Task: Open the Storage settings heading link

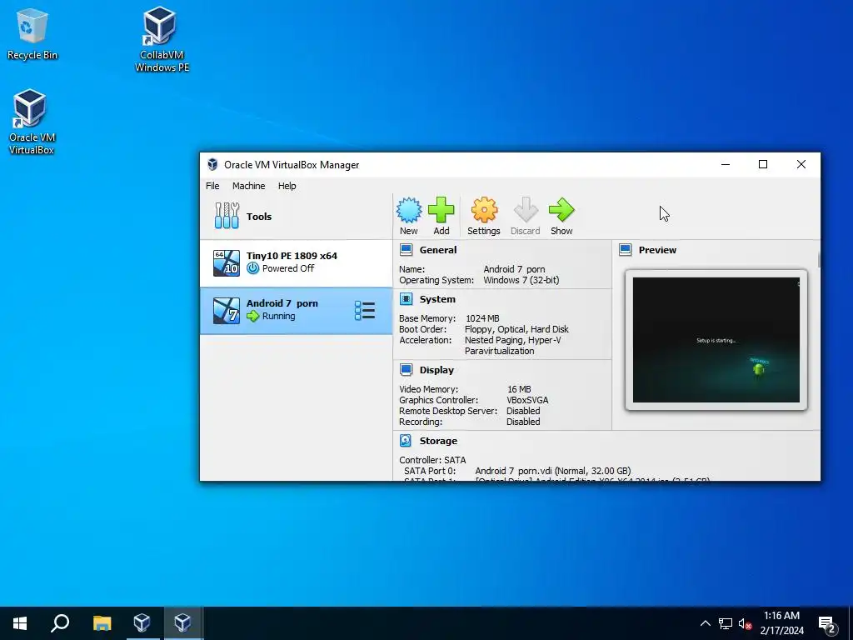Action: [438, 441]
